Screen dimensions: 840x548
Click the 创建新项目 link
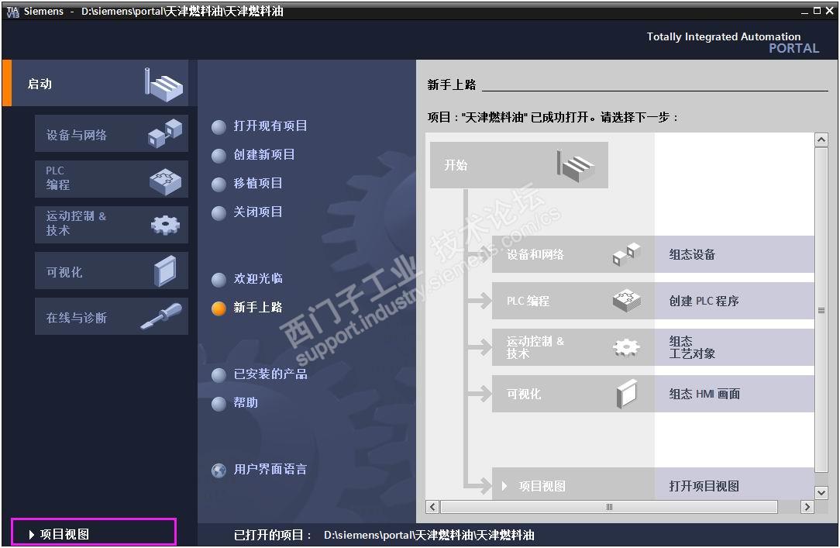pyautogui.click(x=264, y=155)
